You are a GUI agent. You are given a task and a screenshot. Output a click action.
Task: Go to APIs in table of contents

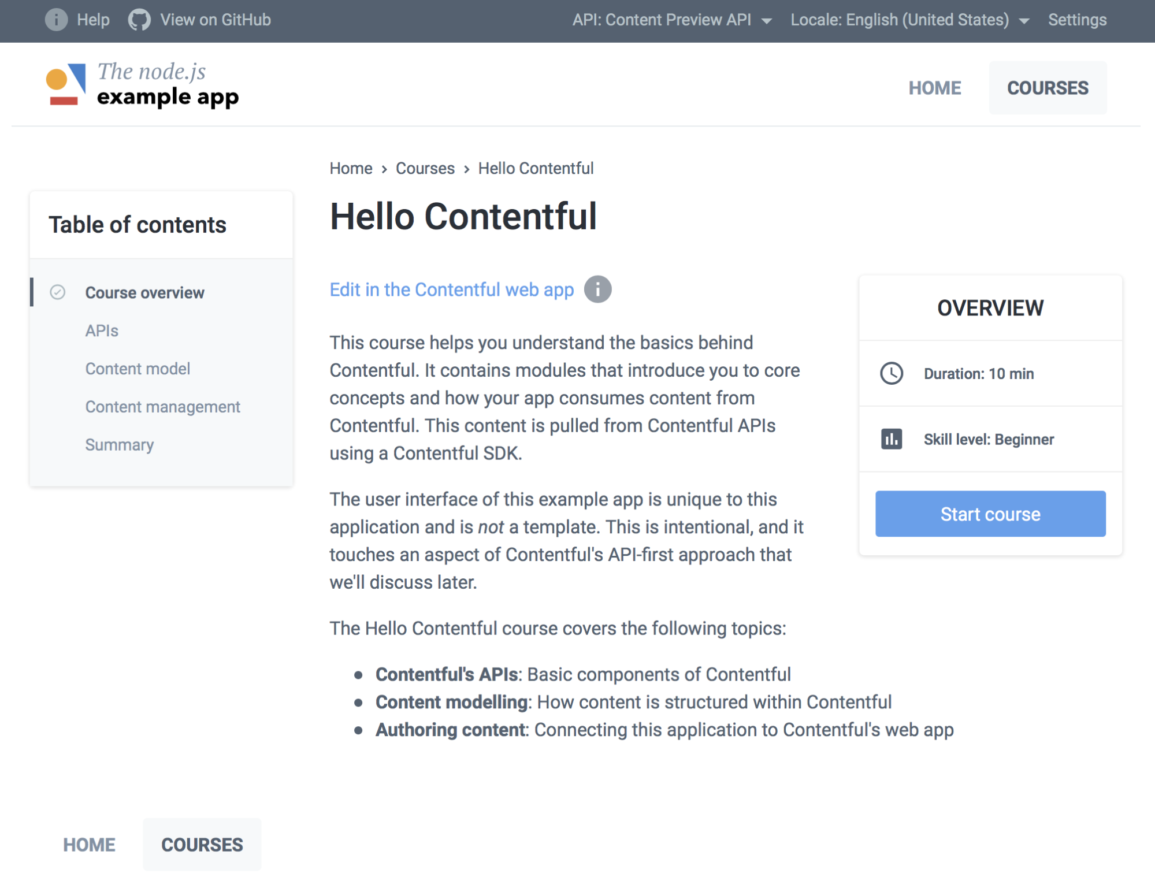(102, 330)
